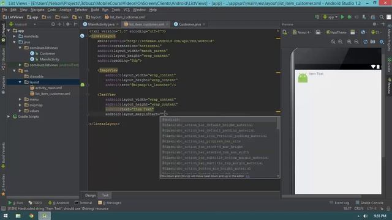Open Chrome from Windows taskbar

tap(31, 216)
